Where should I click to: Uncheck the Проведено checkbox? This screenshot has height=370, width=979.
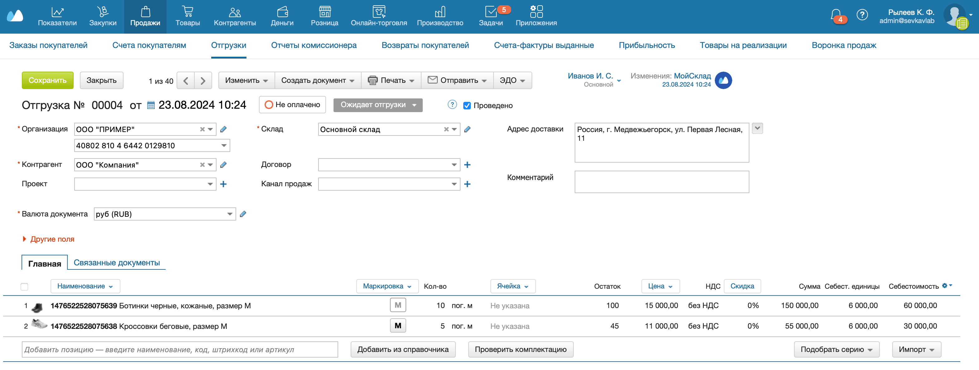(467, 106)
